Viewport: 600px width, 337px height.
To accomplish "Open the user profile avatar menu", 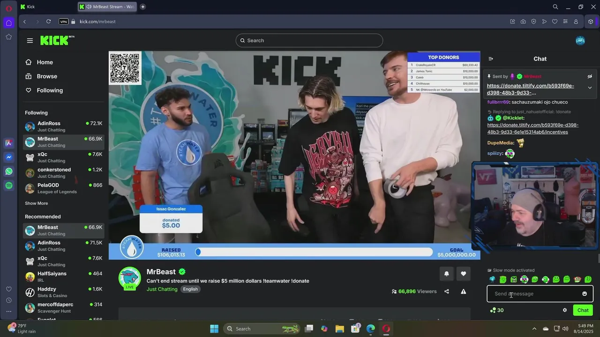I will coord(580,41).
